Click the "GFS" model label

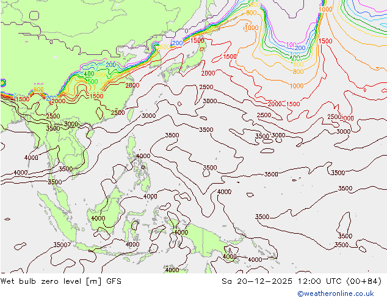114,281
